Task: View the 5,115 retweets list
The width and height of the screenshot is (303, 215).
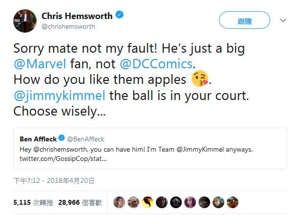Action: [33, 202]
